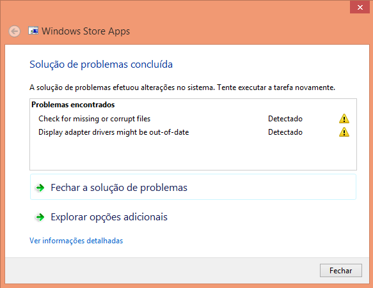Click the Windows Store Apps troubleshooter icon
This screenshot has width=373, height=288.
pos(33,31)
